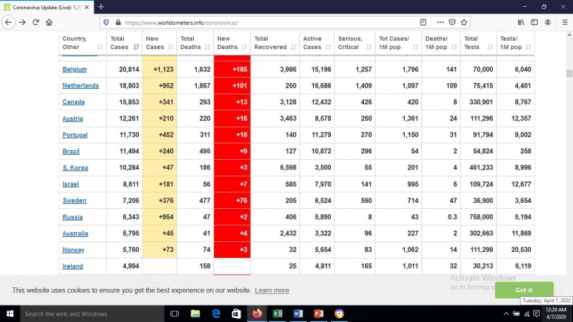Sort the table by Total Cases column

(x=124, y=42)
